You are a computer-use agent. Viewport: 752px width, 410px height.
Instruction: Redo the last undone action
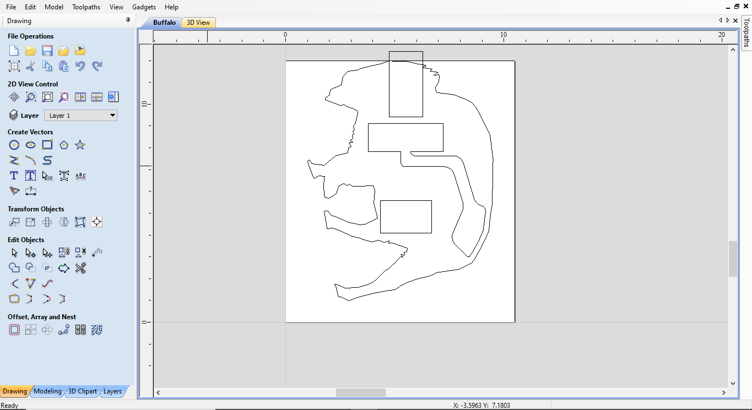97,66
